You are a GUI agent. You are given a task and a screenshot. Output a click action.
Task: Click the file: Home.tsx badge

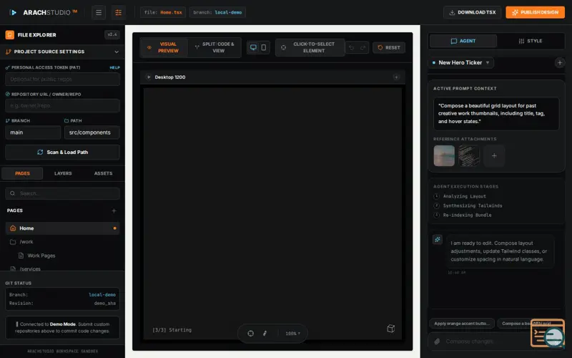pos(163,12)
